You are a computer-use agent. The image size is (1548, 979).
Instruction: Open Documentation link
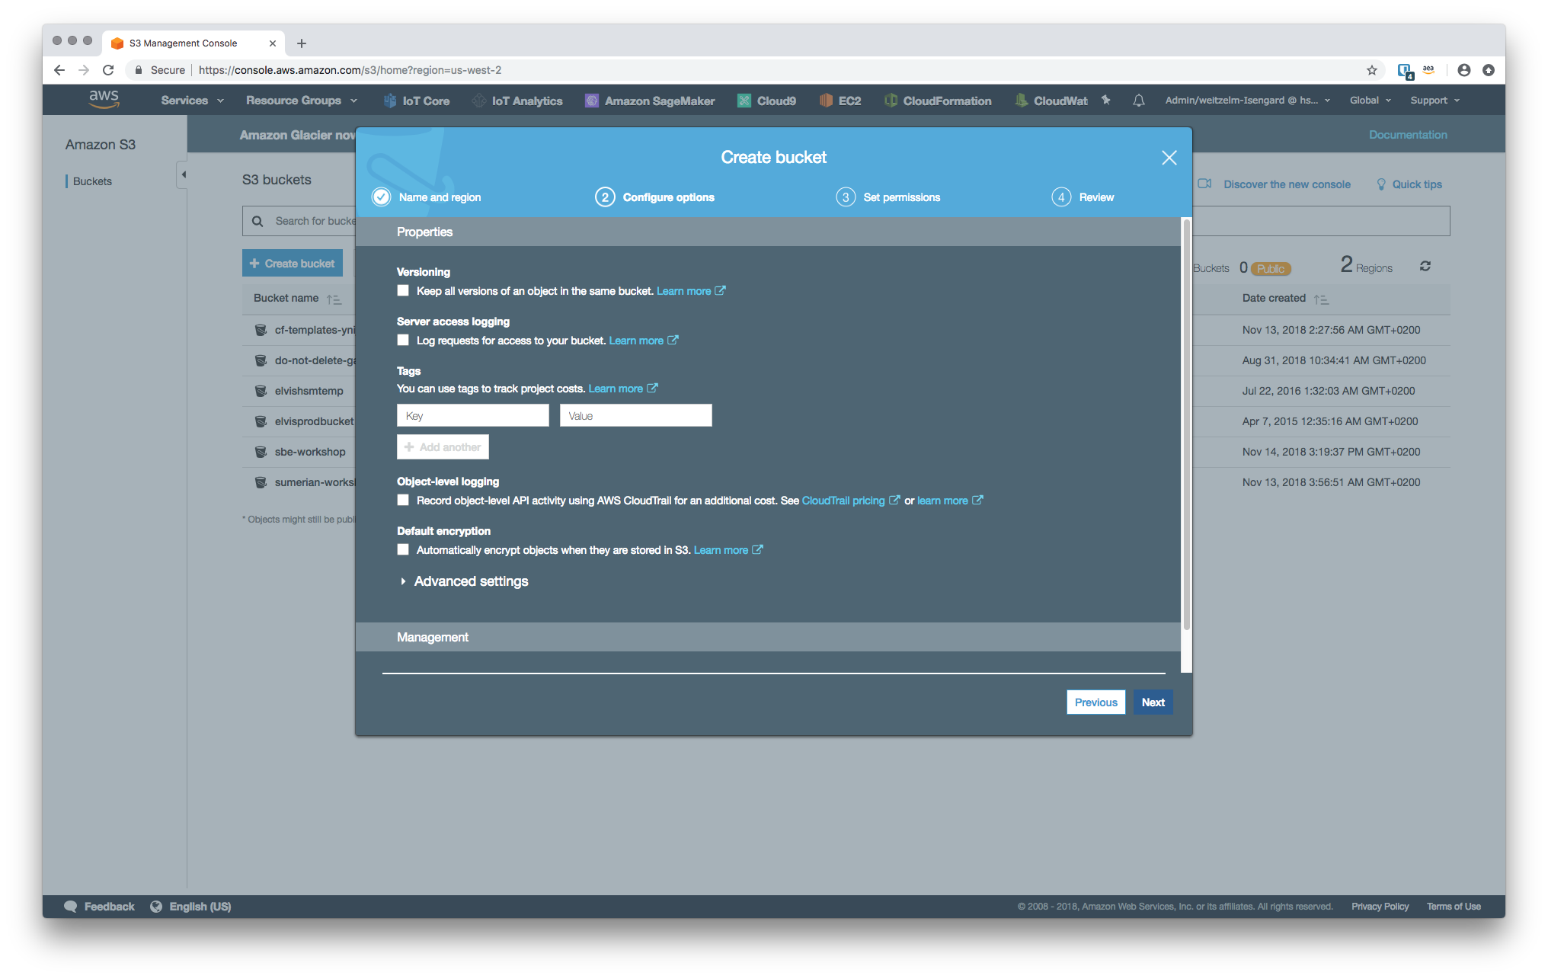(1408, 135)
